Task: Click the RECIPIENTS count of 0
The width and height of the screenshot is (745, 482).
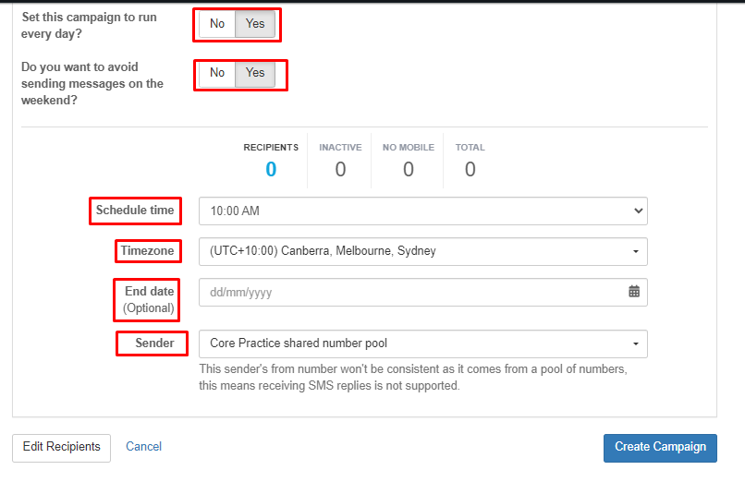Action: pos(271,169)
